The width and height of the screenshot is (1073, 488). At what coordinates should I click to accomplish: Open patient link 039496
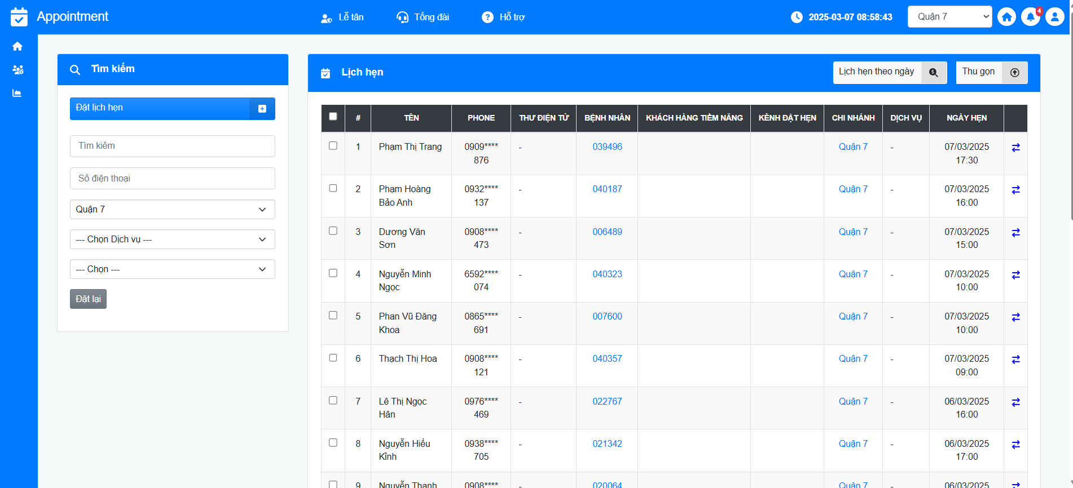point(607,147)
